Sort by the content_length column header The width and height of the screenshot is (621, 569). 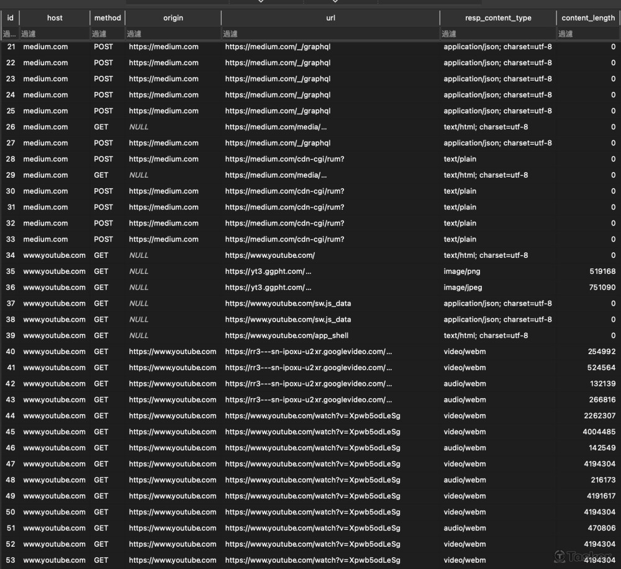point(587,18)
